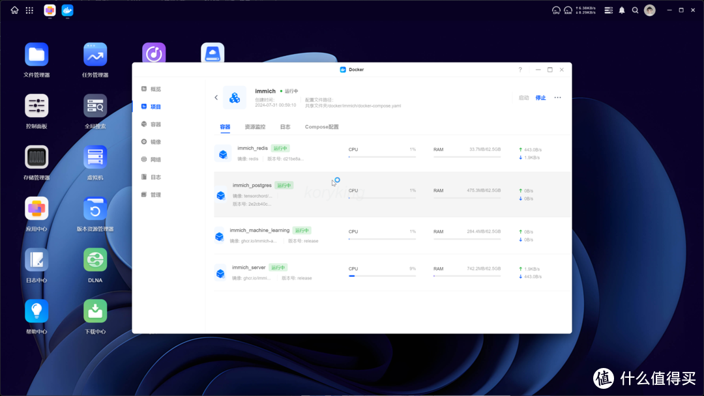Switch to App Center in top taskbar
Viewport: 704px width, 396px height.
50,10
